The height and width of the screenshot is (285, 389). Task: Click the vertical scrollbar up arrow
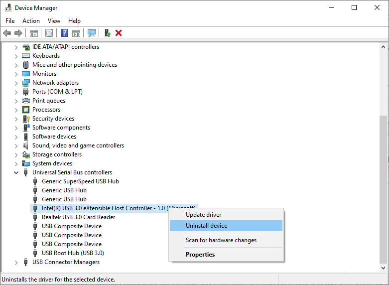point(384,47)
